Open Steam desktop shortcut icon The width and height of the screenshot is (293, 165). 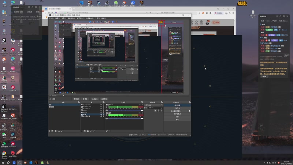click(x=99, y=3)
